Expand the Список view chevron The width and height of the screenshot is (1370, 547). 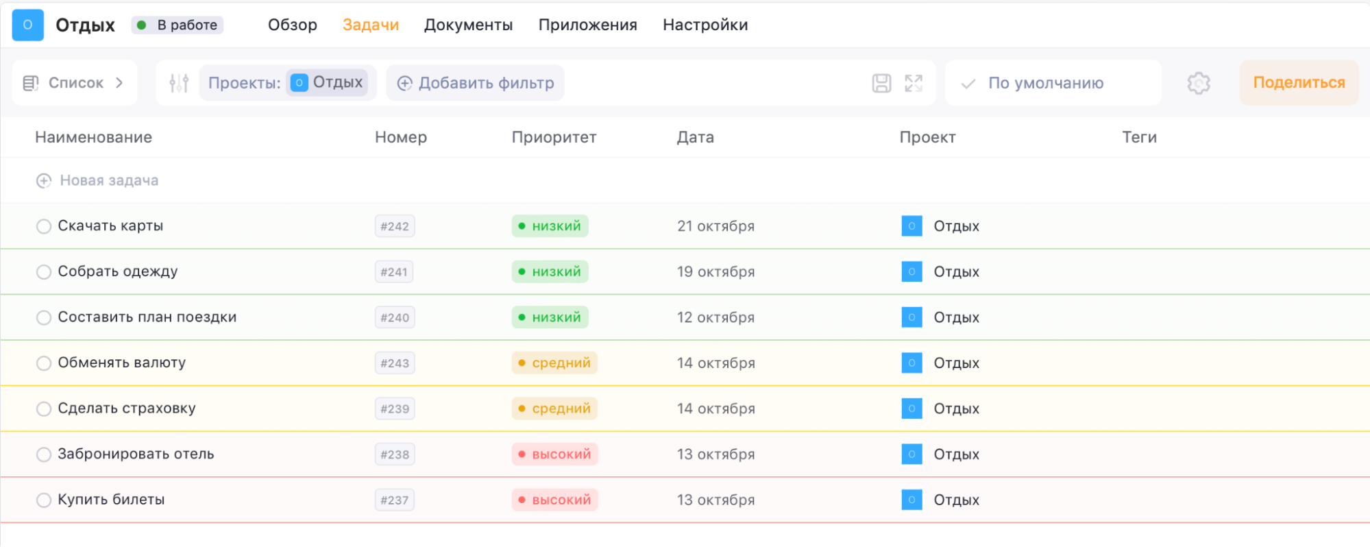coord(120,83)
